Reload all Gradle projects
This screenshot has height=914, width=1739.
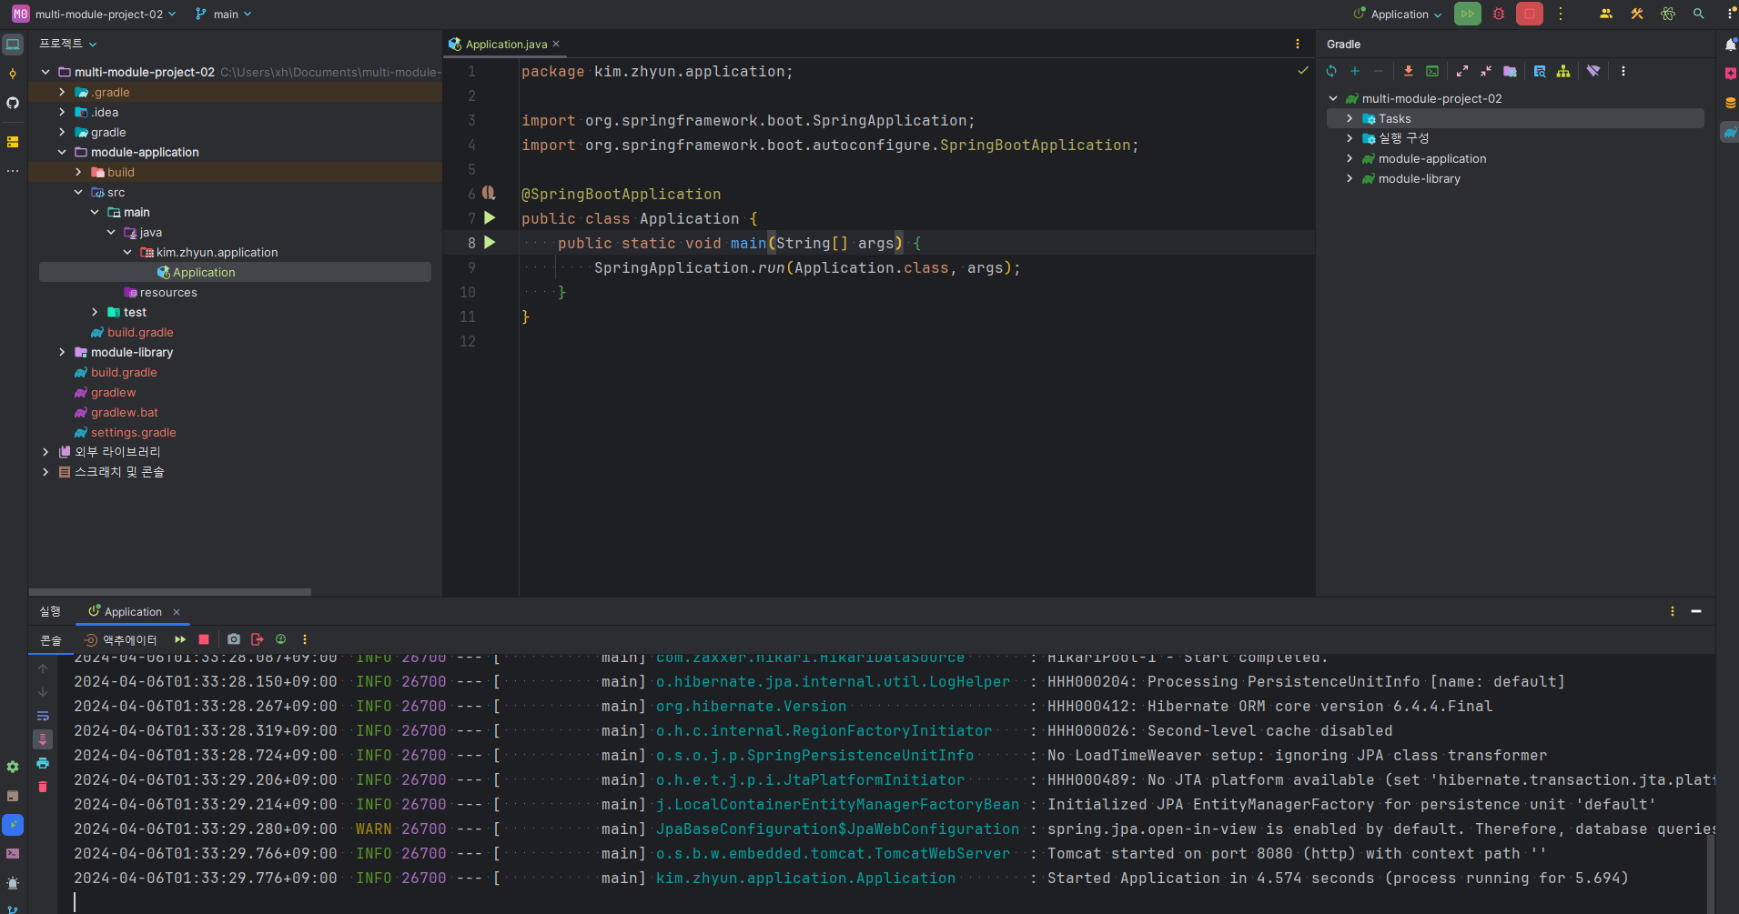click(x=1331, y=71)
